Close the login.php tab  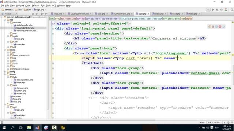click(x=148, y=14)
